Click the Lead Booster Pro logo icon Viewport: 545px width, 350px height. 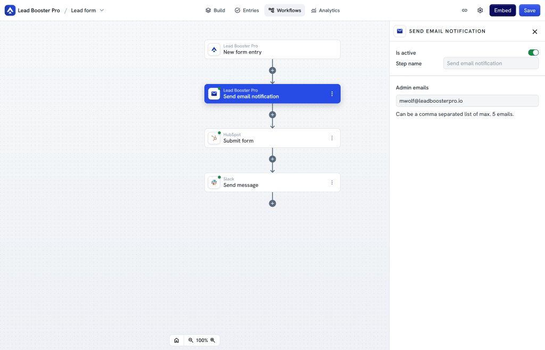(10, 11)
